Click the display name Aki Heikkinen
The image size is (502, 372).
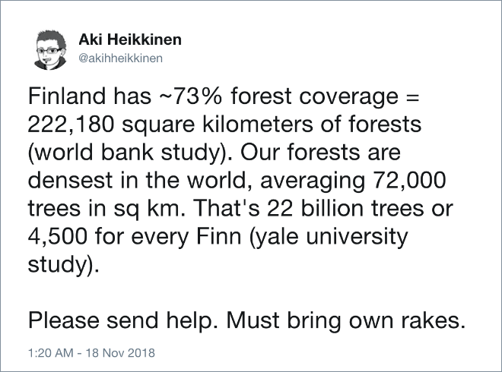point(130,39)
